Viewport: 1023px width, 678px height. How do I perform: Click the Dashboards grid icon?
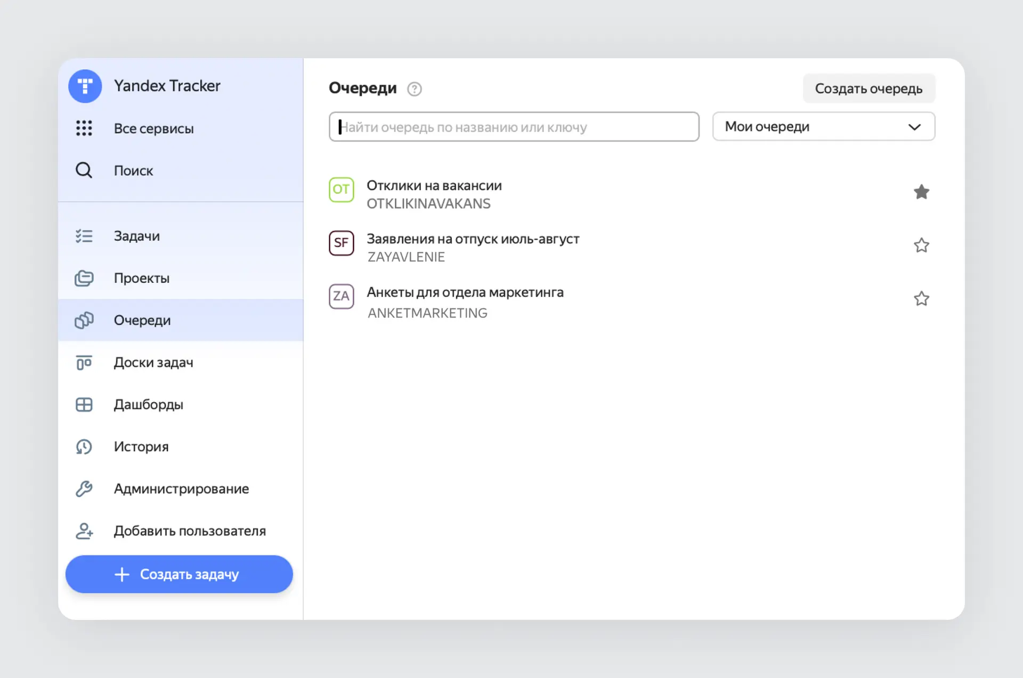[x=84, y=405]
